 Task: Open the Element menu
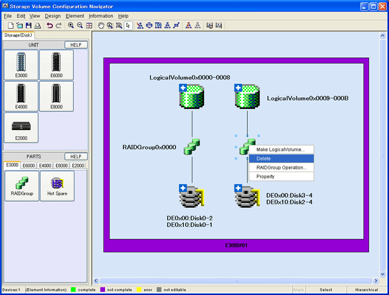pos(74,16)
